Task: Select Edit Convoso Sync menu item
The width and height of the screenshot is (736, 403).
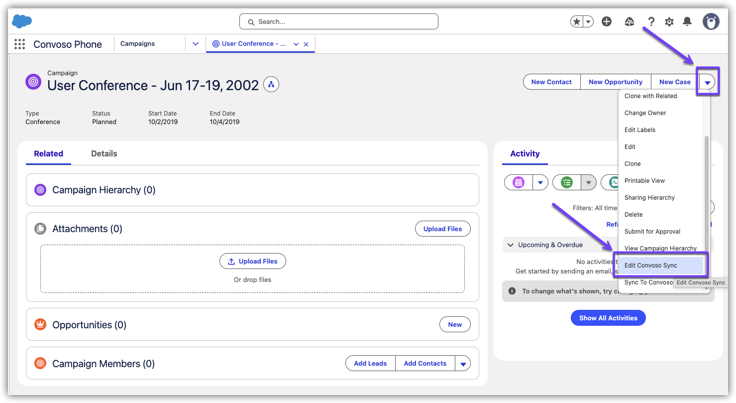Action: coord(650,266)
